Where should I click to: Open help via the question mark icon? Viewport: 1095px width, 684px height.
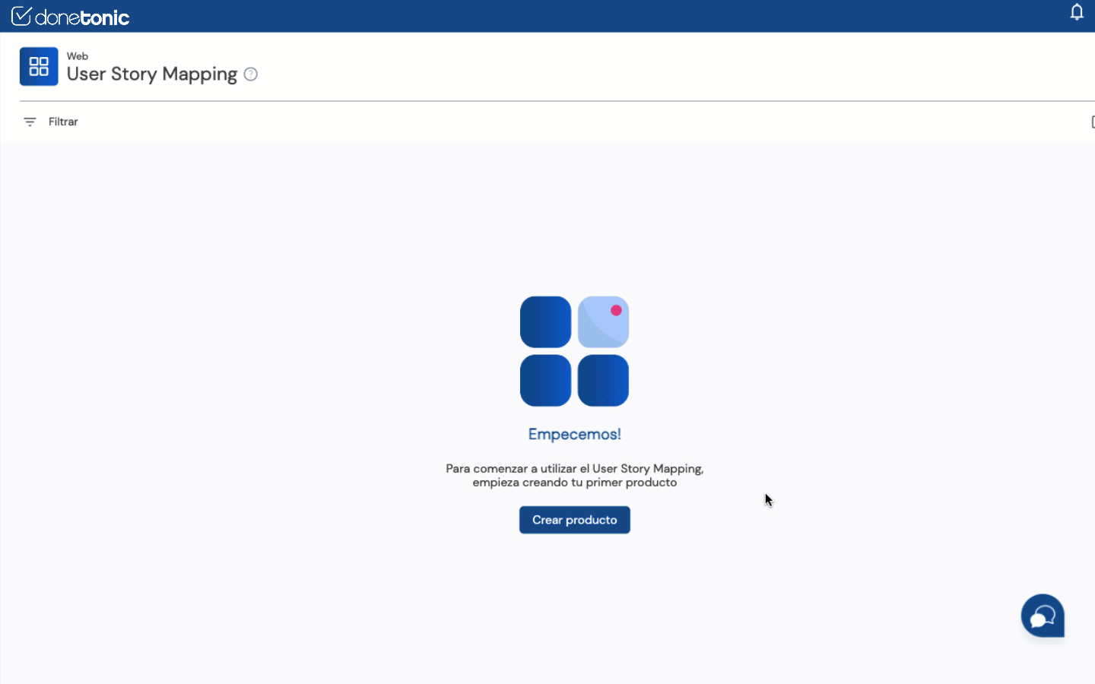(250, 74)
